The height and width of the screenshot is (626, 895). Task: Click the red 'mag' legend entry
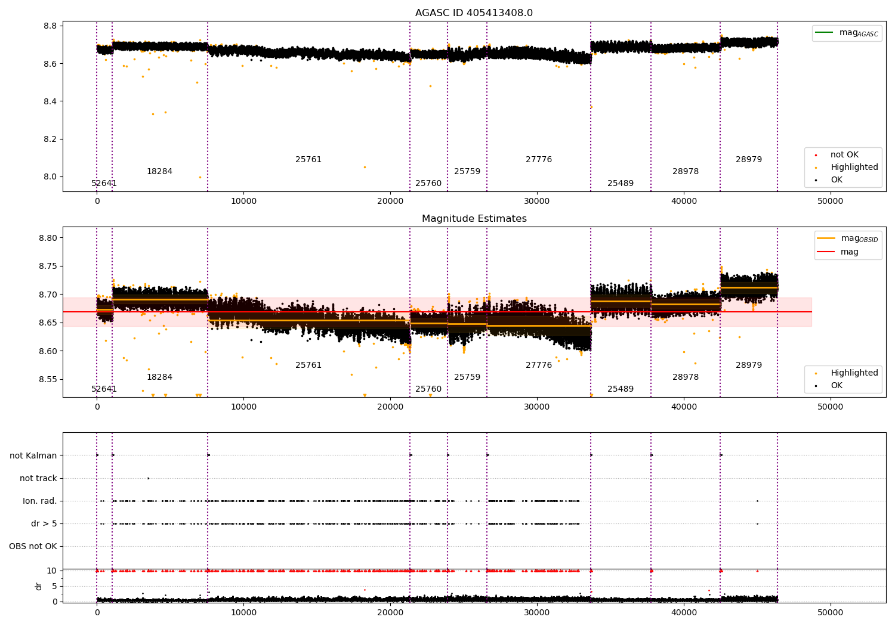(x=838, y=252)
